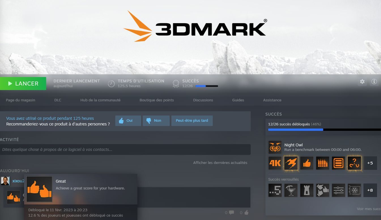Visit the Boutique des points tab
381x220 pixels.
(x=157, y=100)
